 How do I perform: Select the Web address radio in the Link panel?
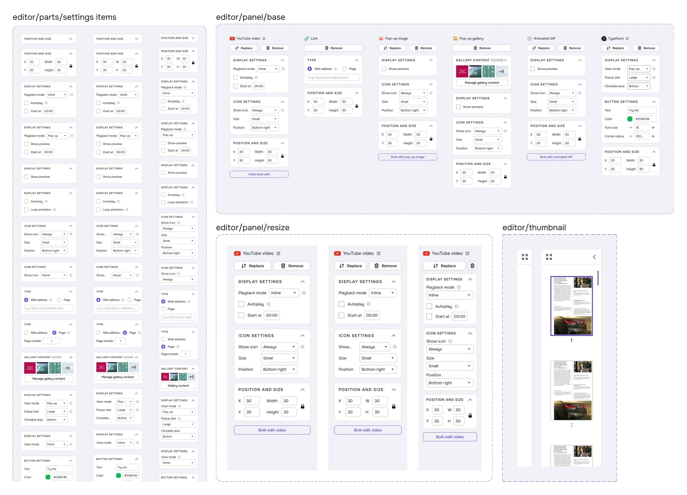pyautogui.click(x=310, y=69)
